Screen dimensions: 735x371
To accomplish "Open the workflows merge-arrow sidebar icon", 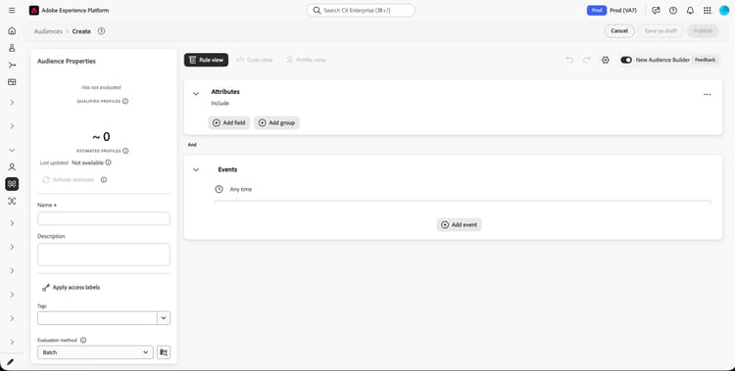I will (x=12, y=66).
